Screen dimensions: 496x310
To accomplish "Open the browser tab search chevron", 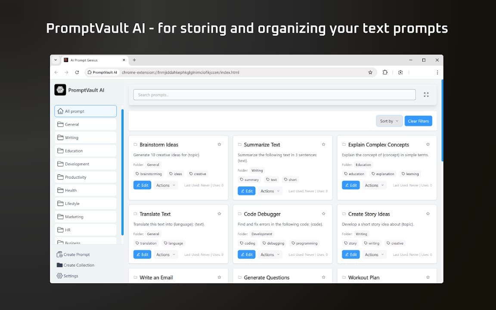I will [x=56, y=60].
